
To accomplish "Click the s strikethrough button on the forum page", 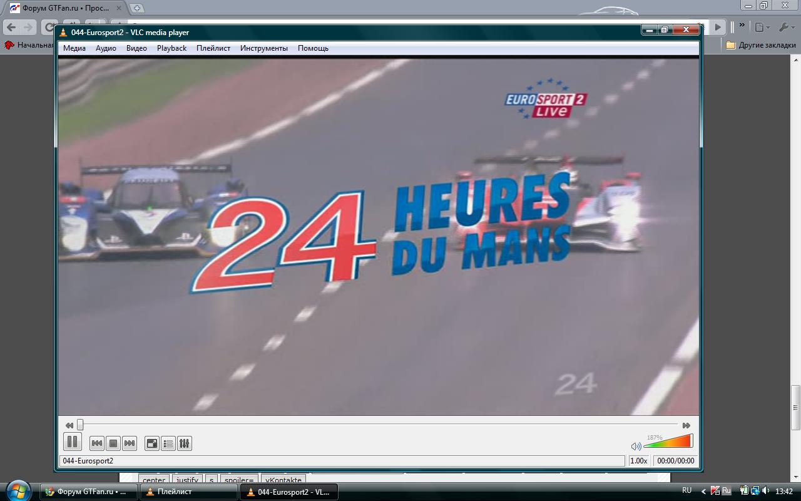I will [212, 480].
